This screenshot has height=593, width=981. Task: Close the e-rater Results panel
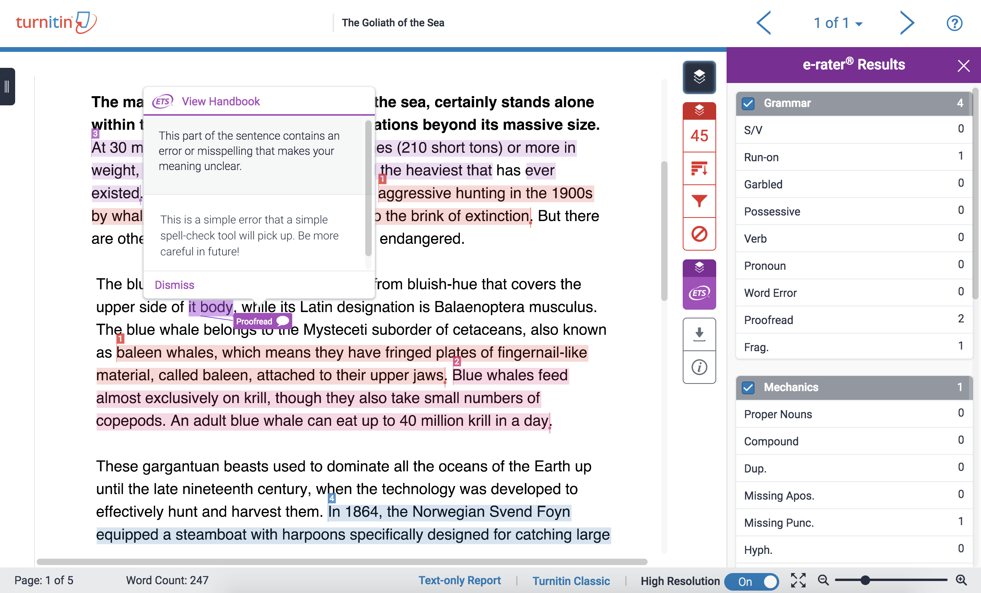[963, 65]
